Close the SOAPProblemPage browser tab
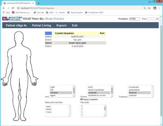 pos(33,3)
